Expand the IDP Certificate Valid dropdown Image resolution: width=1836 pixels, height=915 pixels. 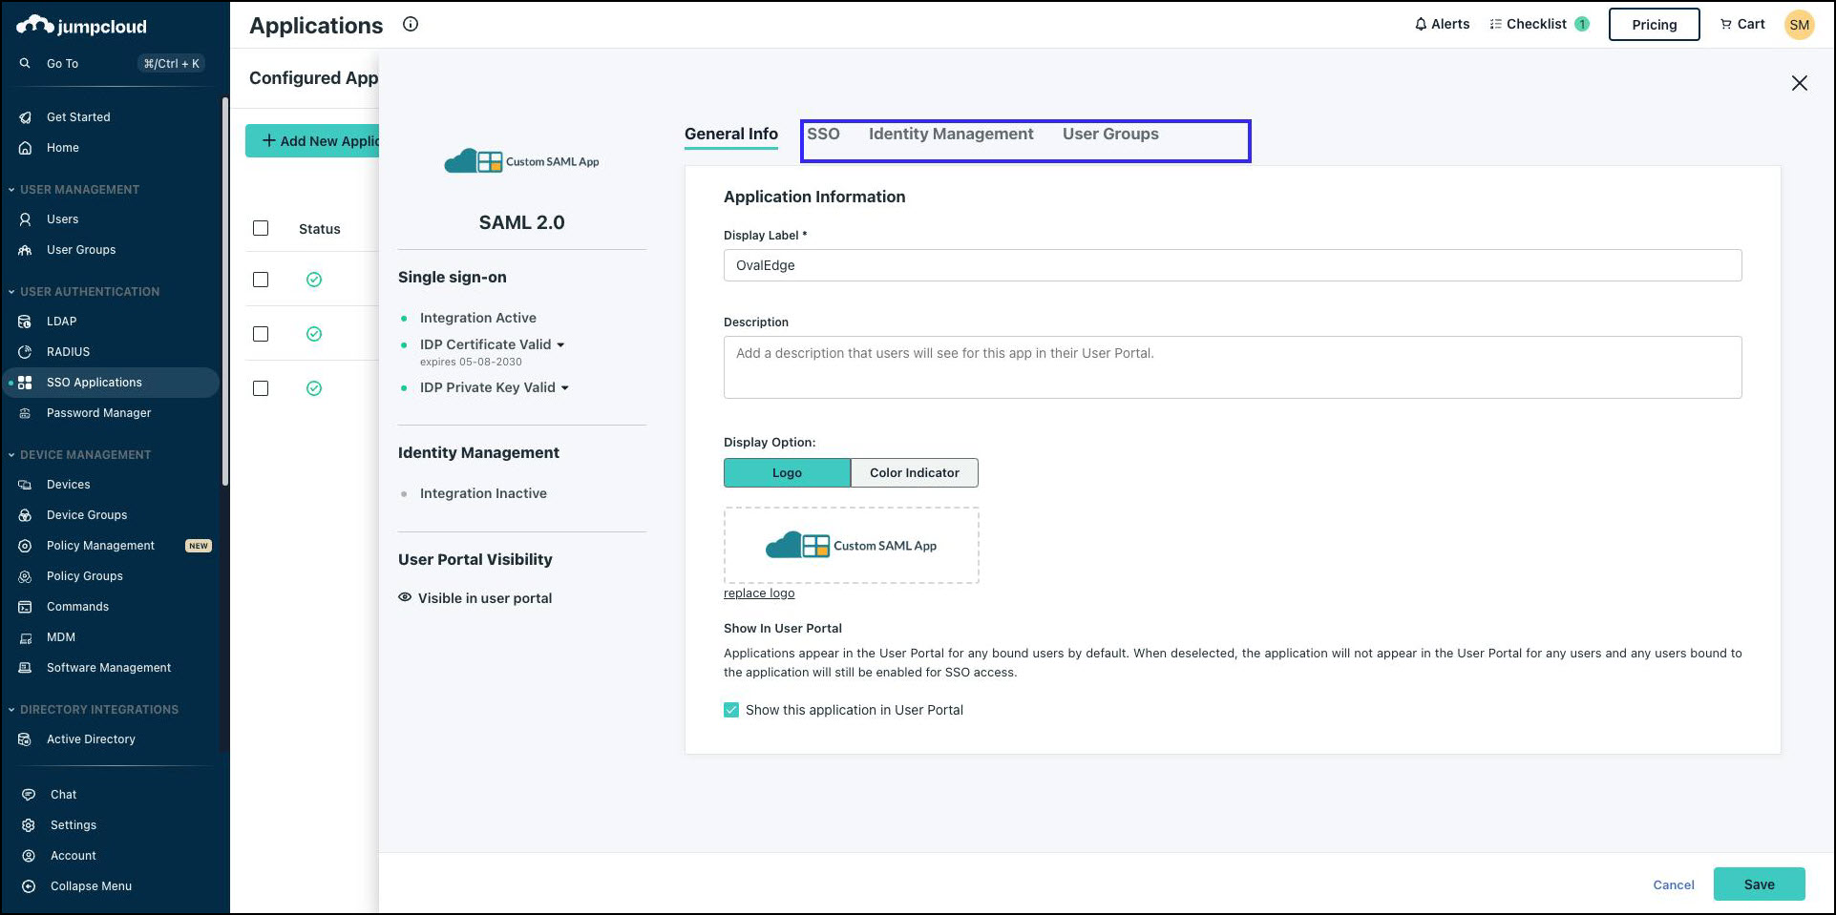pos(560,345)
